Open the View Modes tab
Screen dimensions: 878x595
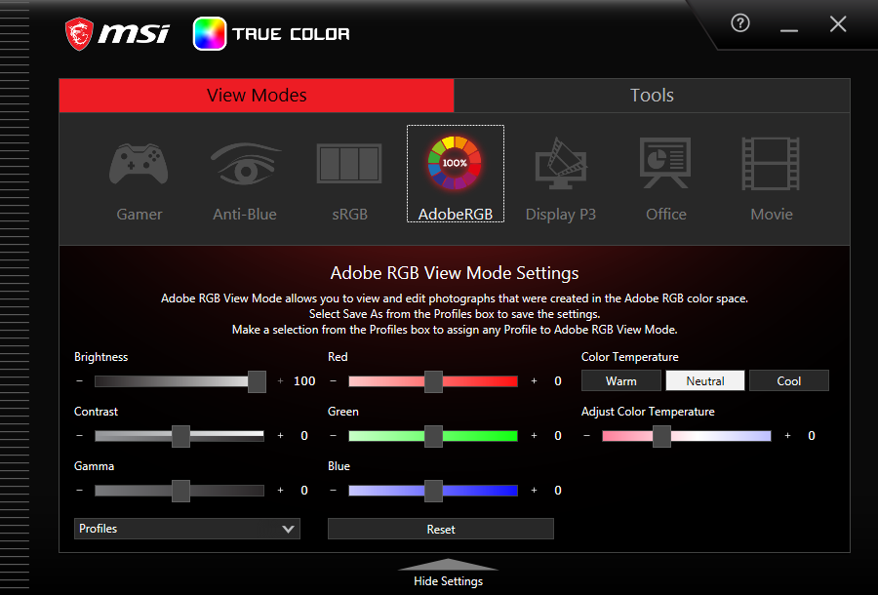pyautogui.click(x=257, y=96)
